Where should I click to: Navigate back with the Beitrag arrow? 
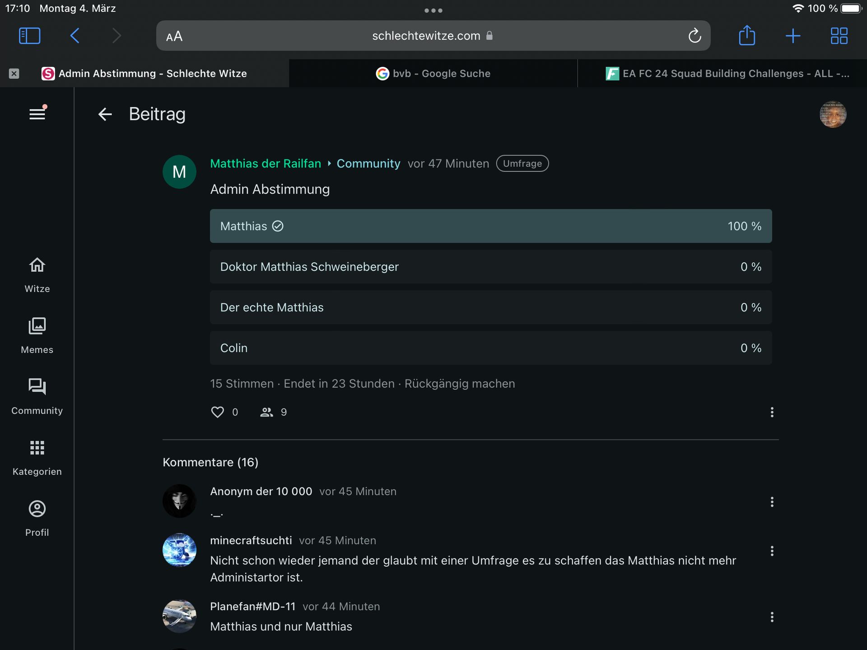105,114
